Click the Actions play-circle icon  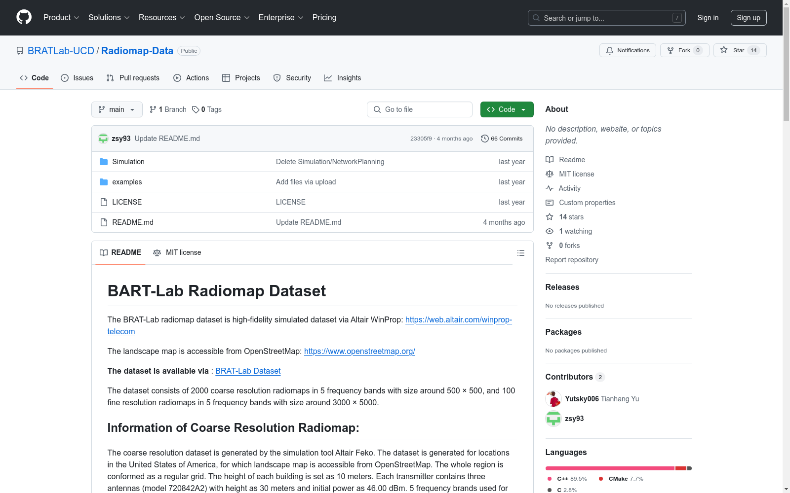pyautogui.click(x=177, y=78)
